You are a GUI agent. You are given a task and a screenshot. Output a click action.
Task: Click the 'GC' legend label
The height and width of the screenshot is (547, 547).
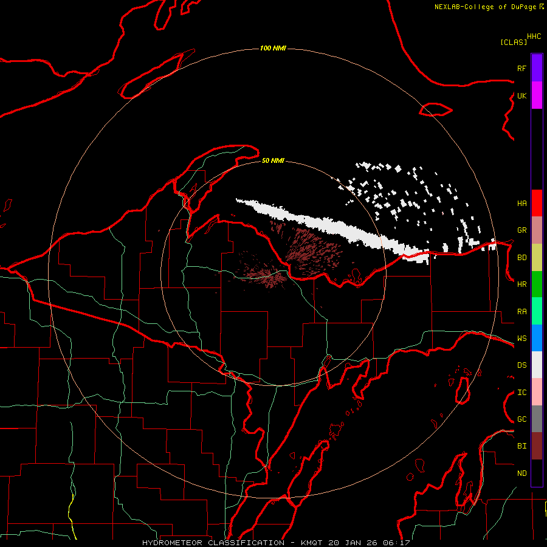pyautogui.click(x=521, y=419)
